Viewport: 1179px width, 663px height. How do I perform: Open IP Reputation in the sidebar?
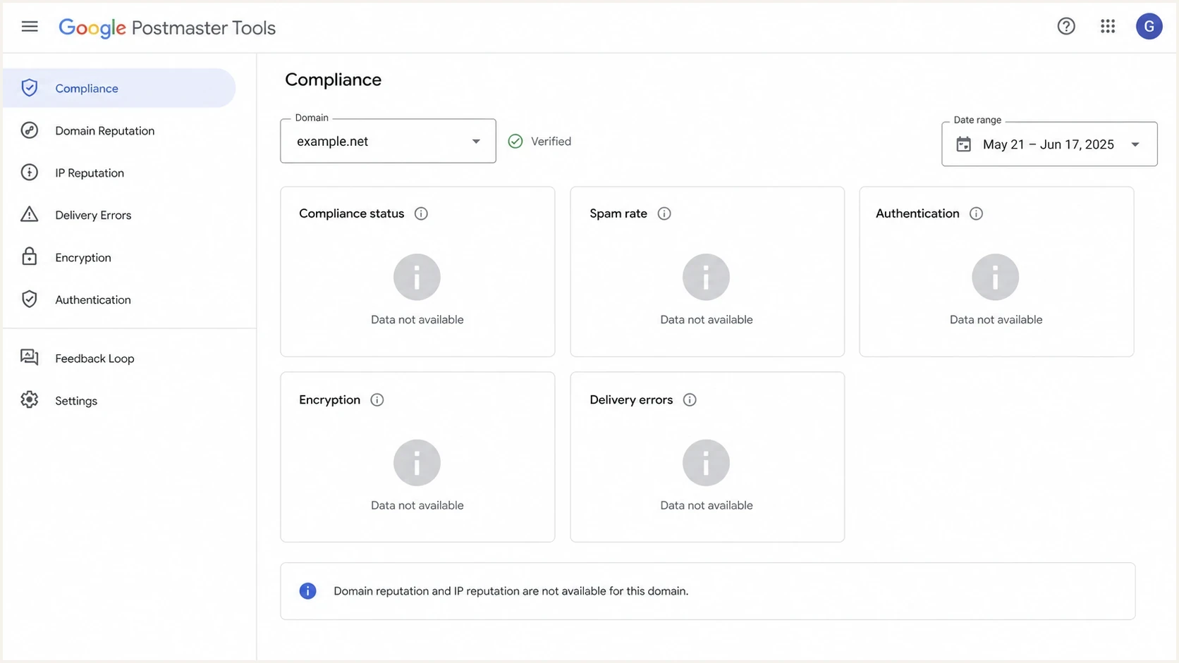[119, 173]
